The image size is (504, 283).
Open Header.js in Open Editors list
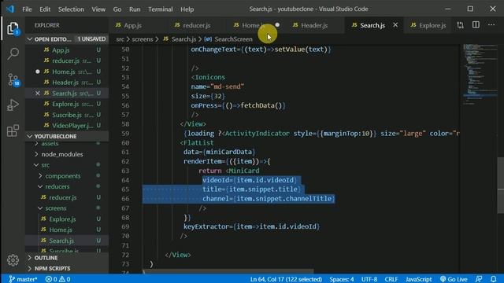pyautogui.click(x=67, y=83)
